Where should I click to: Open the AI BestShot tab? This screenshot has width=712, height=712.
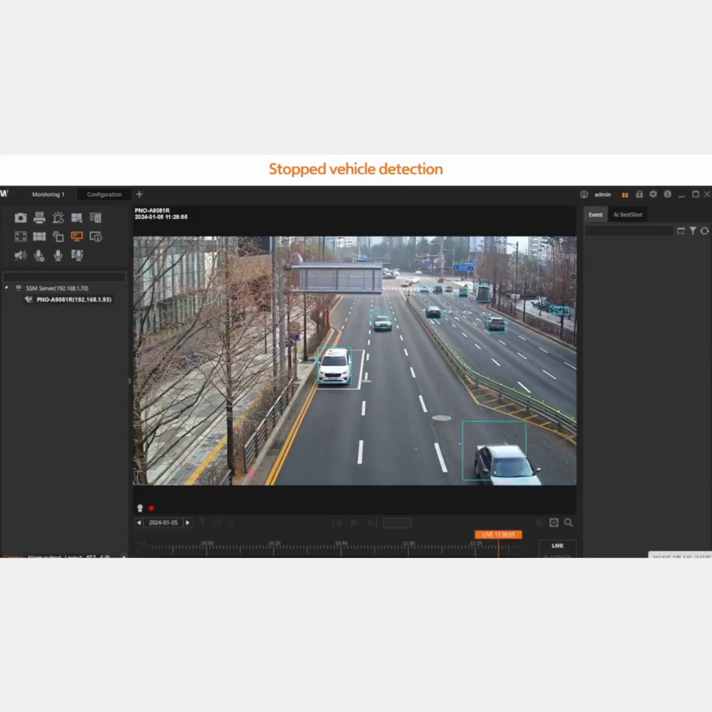click(x=627, y=215)
